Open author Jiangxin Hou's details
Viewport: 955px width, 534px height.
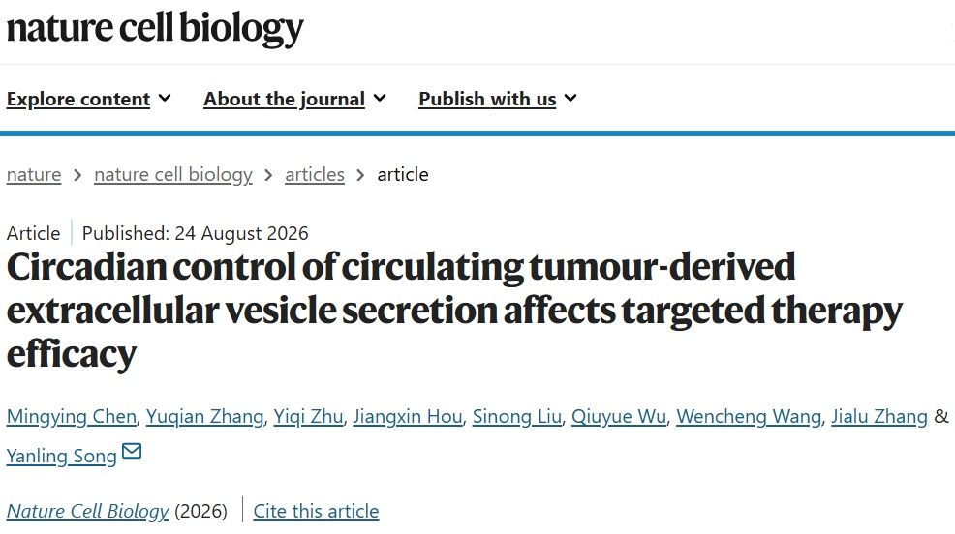click(408, 417)
